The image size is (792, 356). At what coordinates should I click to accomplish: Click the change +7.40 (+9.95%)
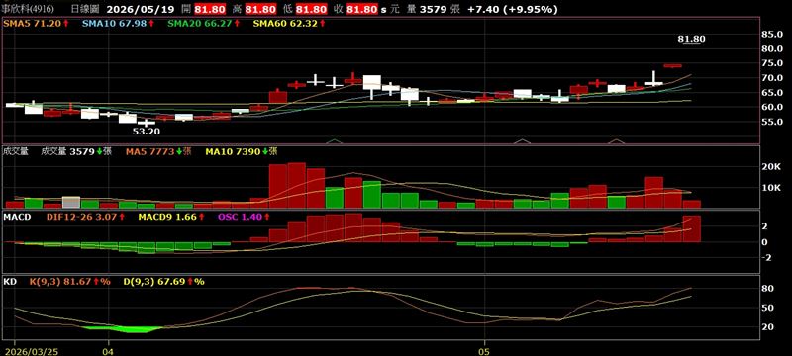point(513,9)
